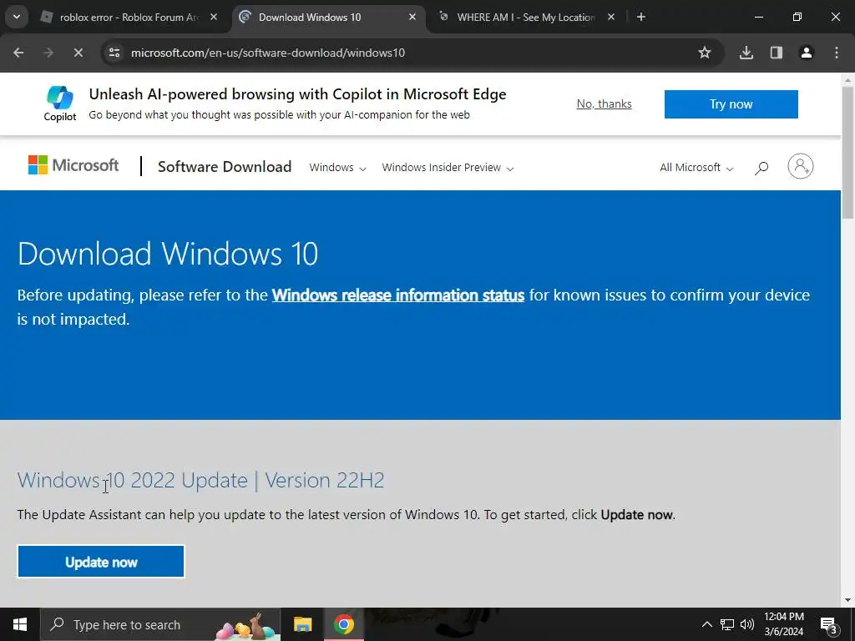Select the Download Windows 10 tab

(329, 17)
